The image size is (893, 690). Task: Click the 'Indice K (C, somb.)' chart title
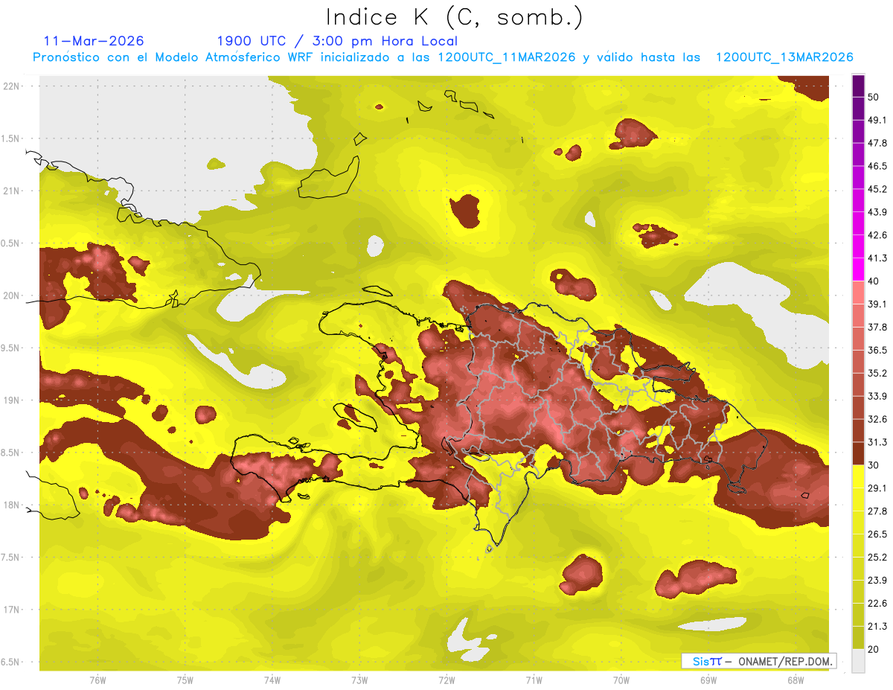click(454, 16)
